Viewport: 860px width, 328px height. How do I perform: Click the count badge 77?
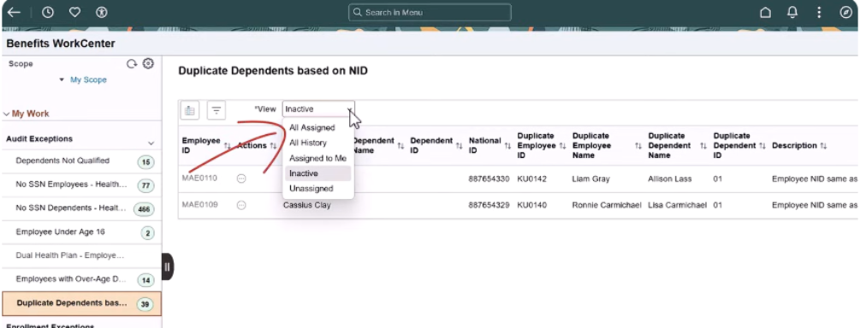[145, 185]
